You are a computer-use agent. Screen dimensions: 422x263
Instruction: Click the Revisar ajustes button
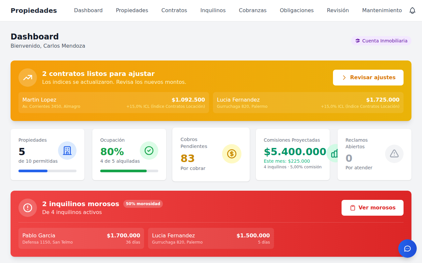point(368,77)
